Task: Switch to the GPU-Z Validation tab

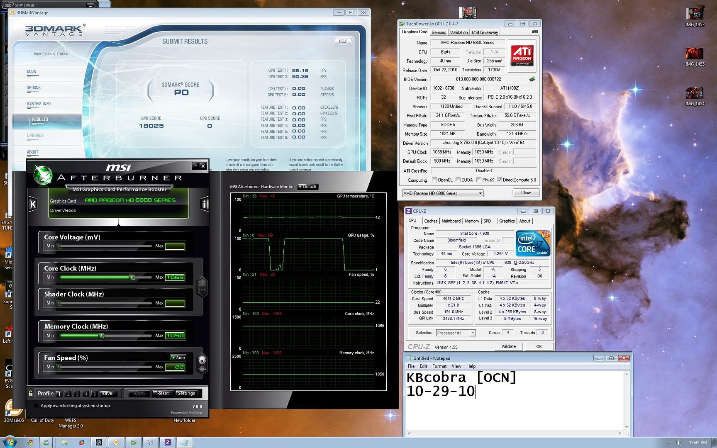Action: click(x=459, y=32)
